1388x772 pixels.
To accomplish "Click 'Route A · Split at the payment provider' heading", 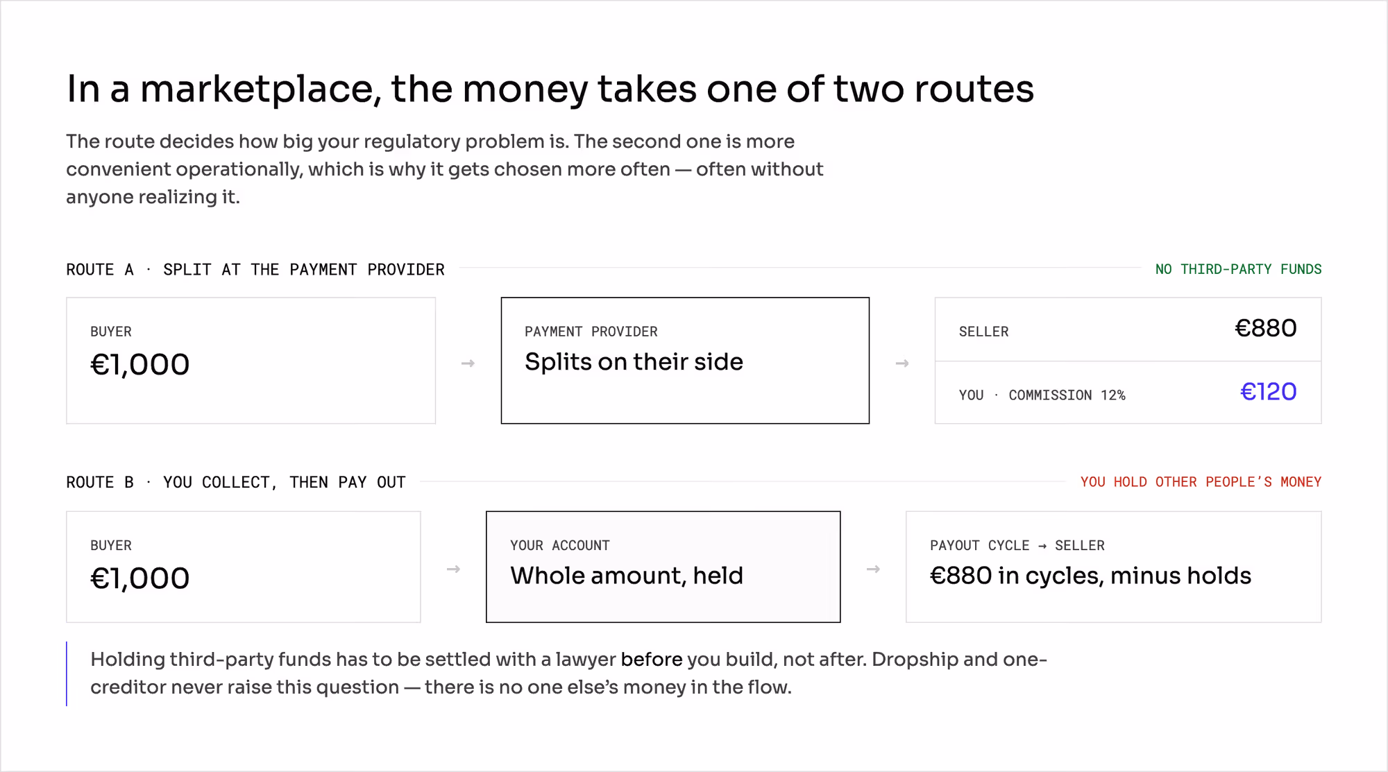I will tap(255, 270).
